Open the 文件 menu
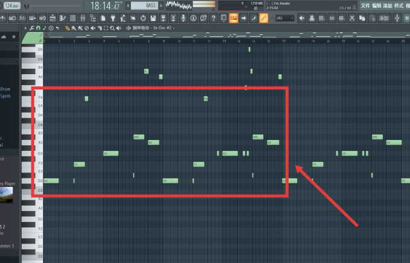Screen dimensions: 410x263 365,5
